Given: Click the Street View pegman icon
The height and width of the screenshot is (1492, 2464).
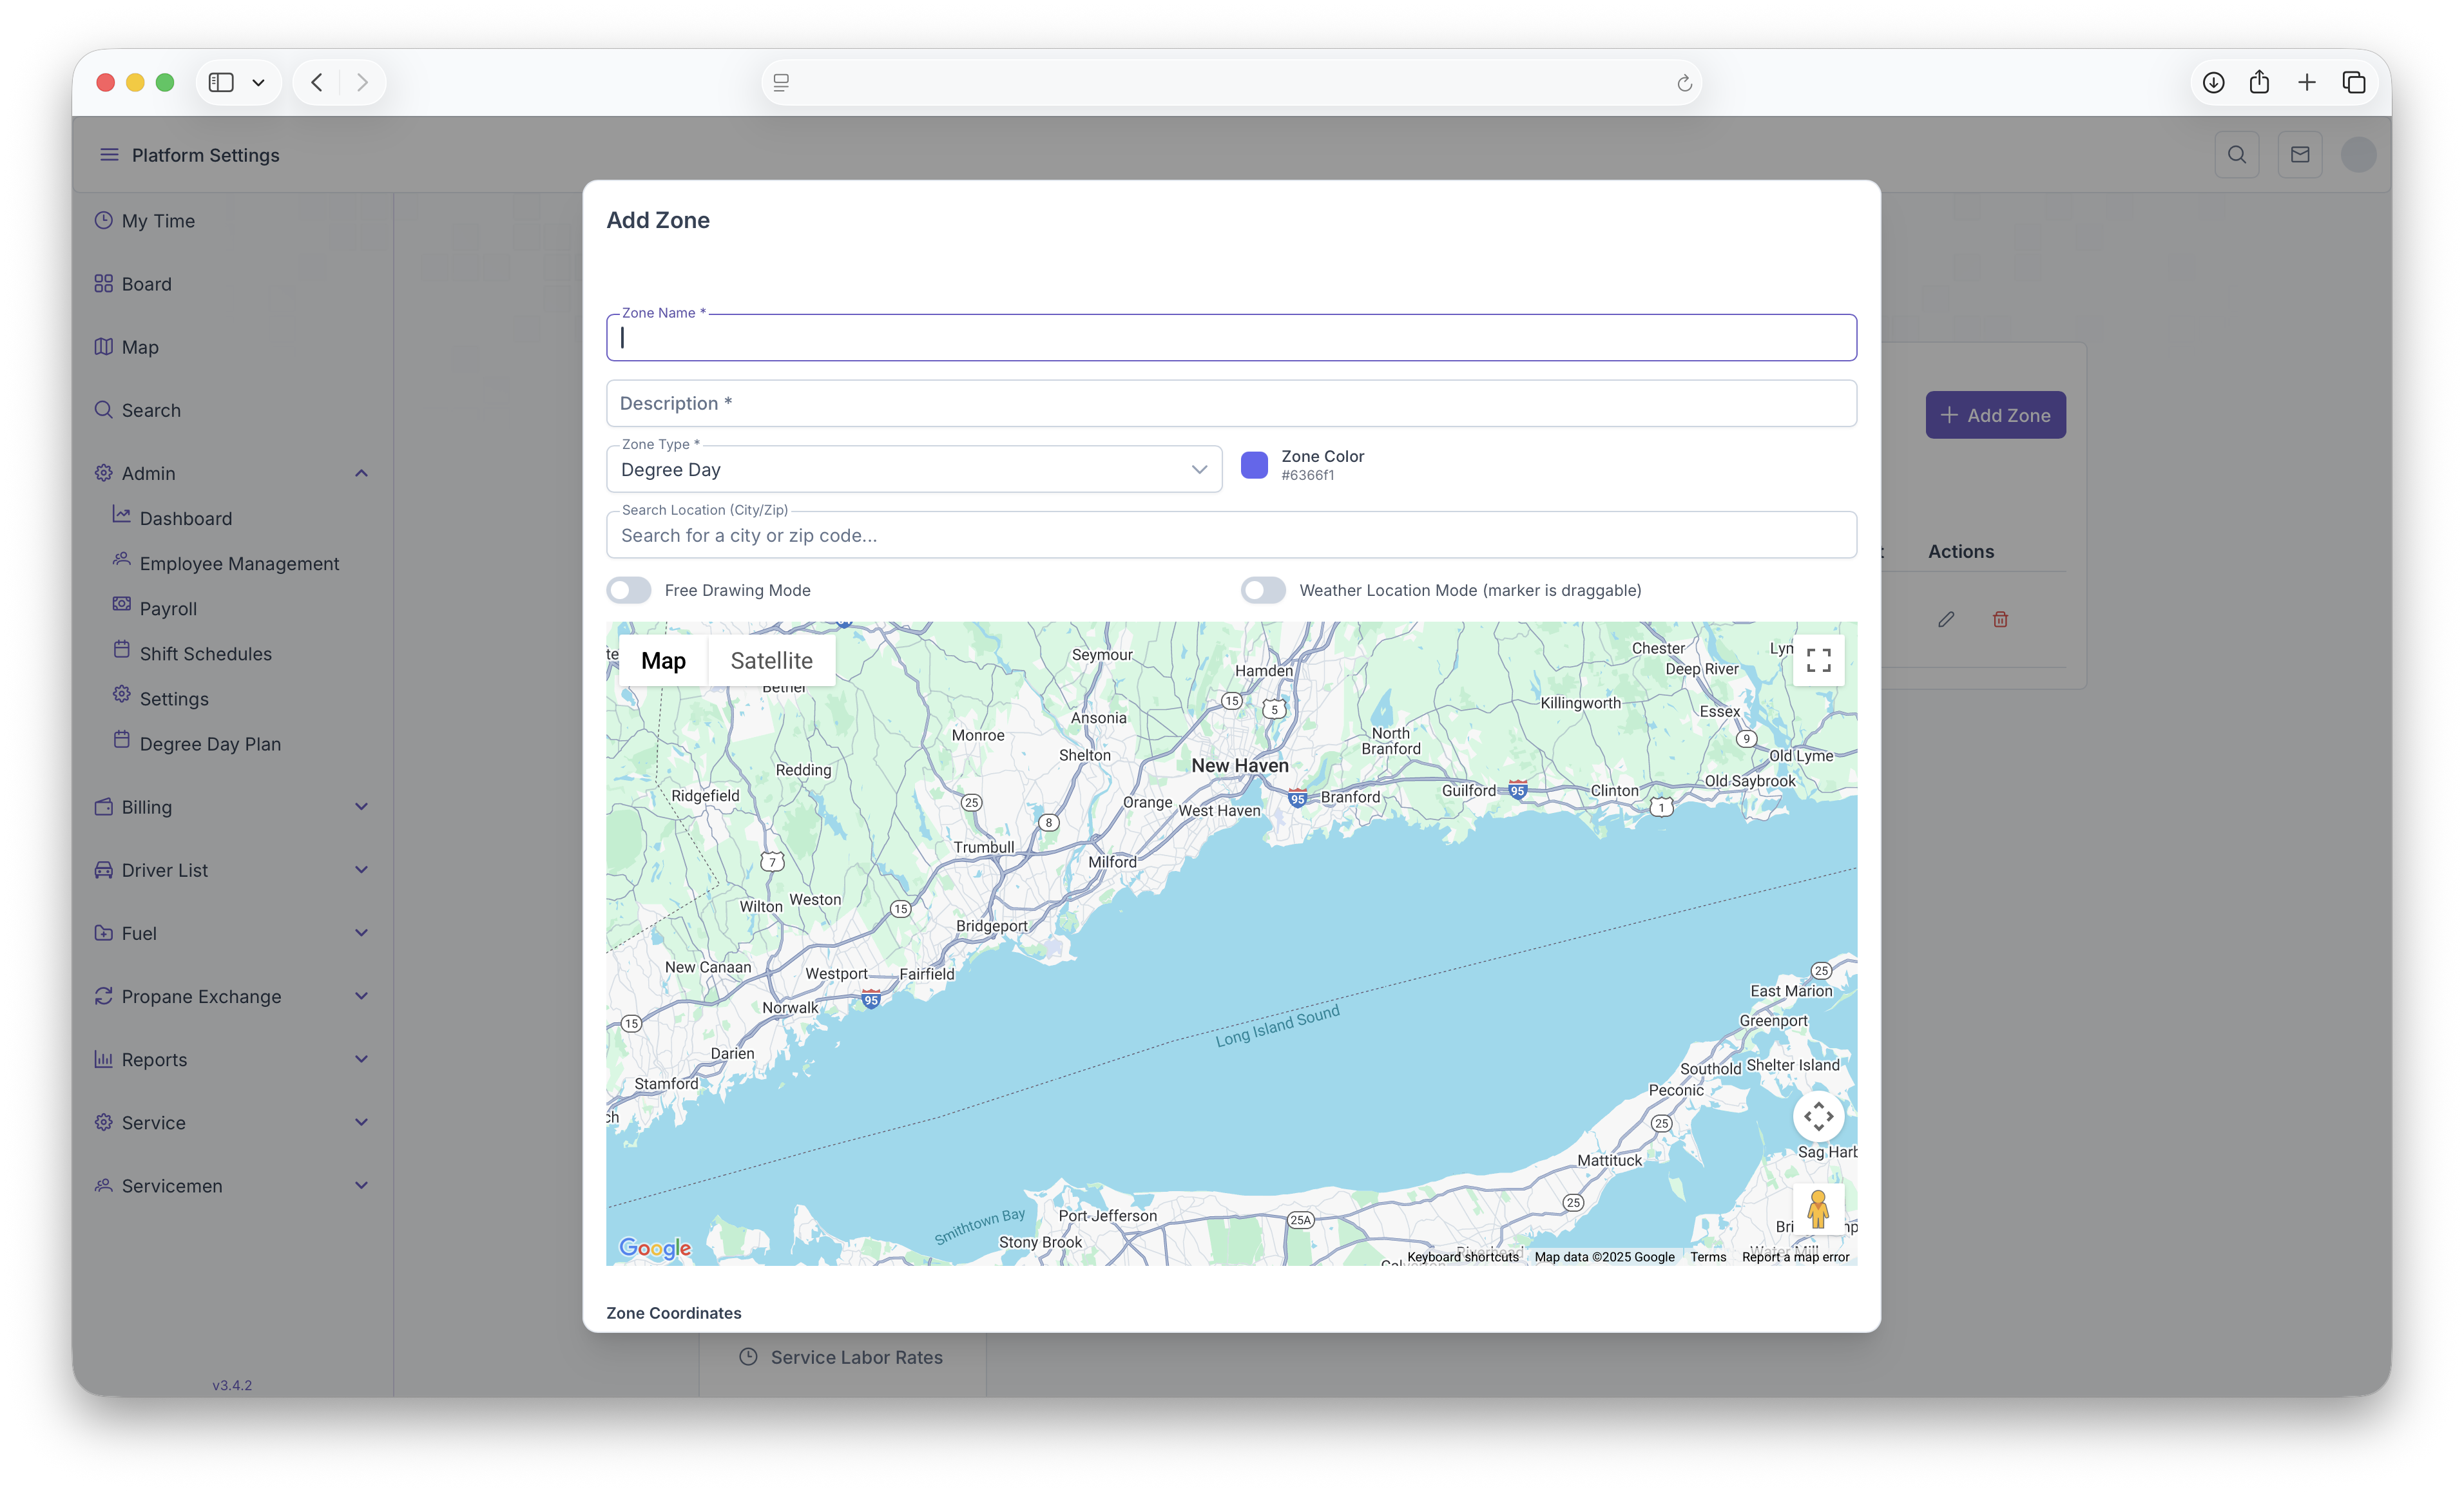Looking at the screenshot, I should coord(1818,1209).
